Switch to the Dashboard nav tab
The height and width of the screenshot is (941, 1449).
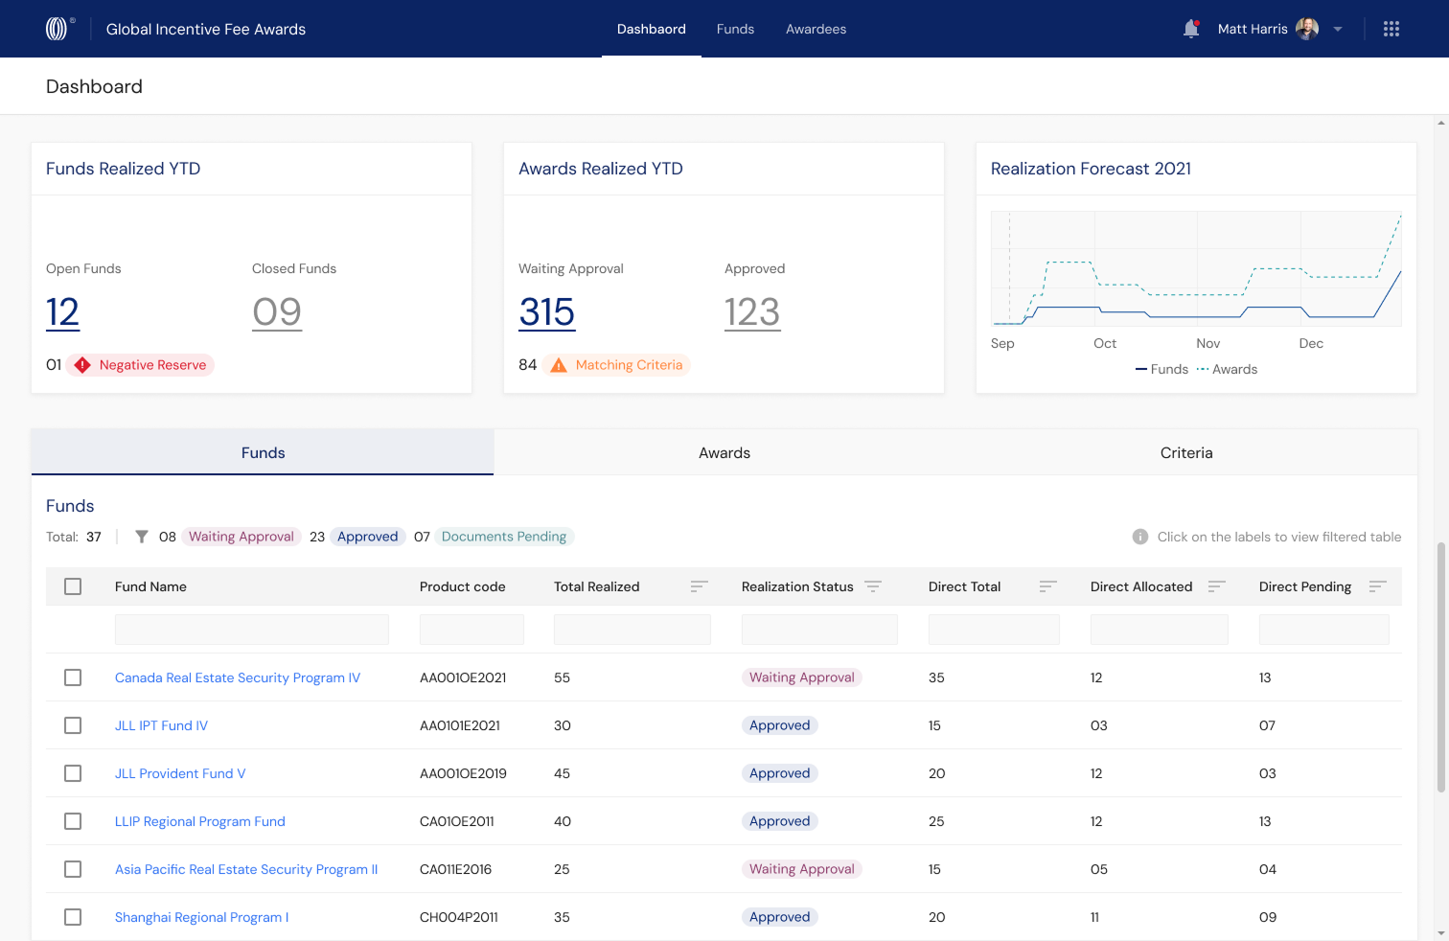coord(652,29)
